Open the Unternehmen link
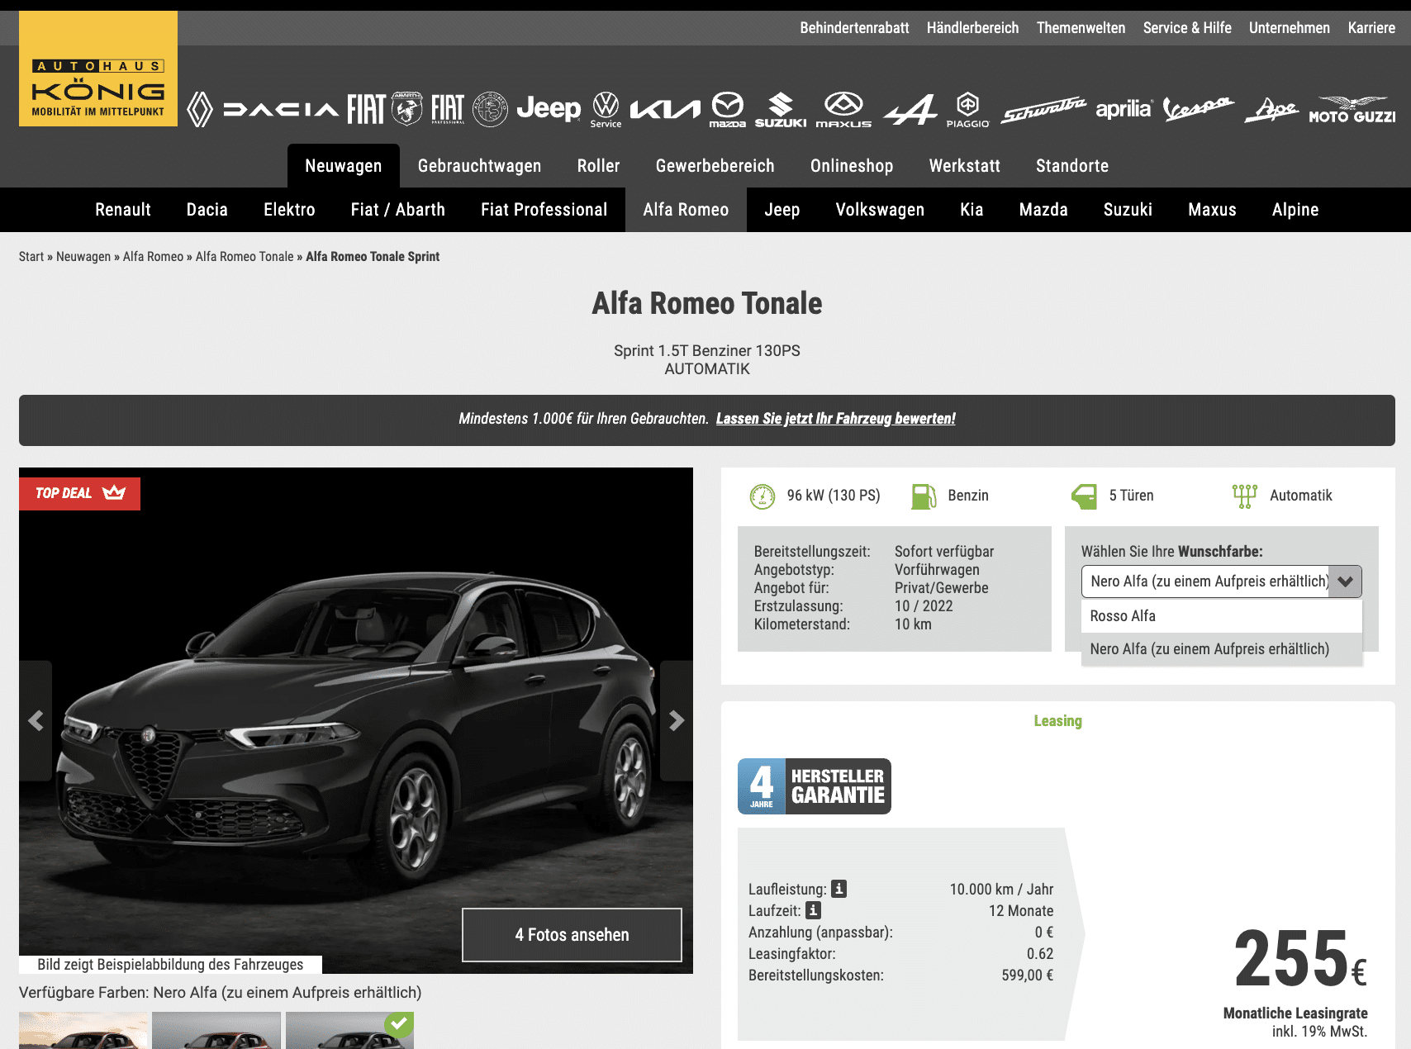This screenshot has width=1411, height=1049. (1290, 28)
